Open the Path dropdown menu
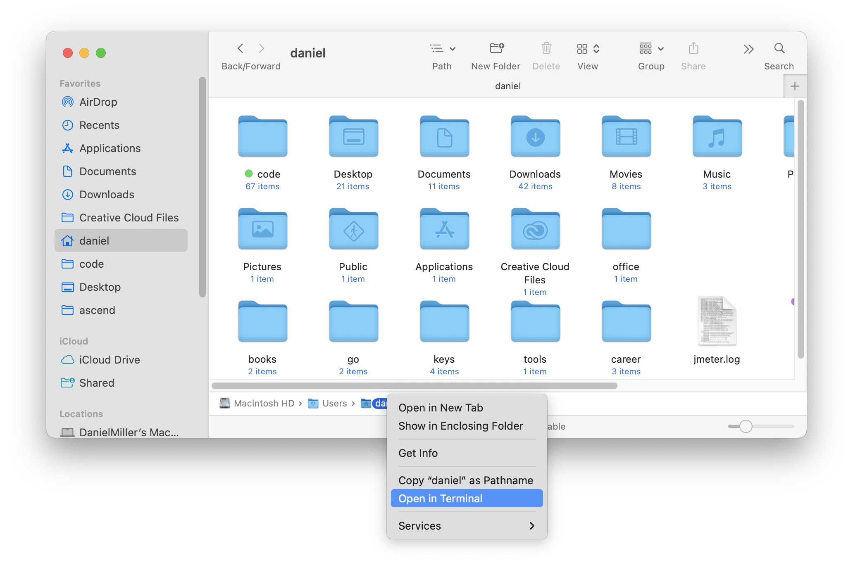Viewport: 853px width, 561px height. 442,49
